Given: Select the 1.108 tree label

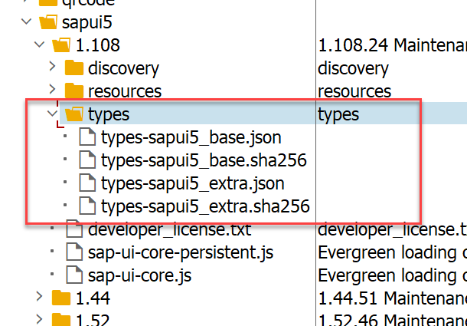Looking at the screenshot, I should (x=98, y=45).
